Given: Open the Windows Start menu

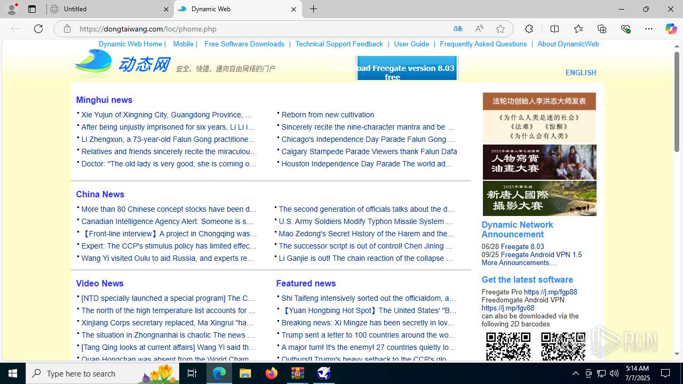Looking at the screenshot, I should coord(13,373).
